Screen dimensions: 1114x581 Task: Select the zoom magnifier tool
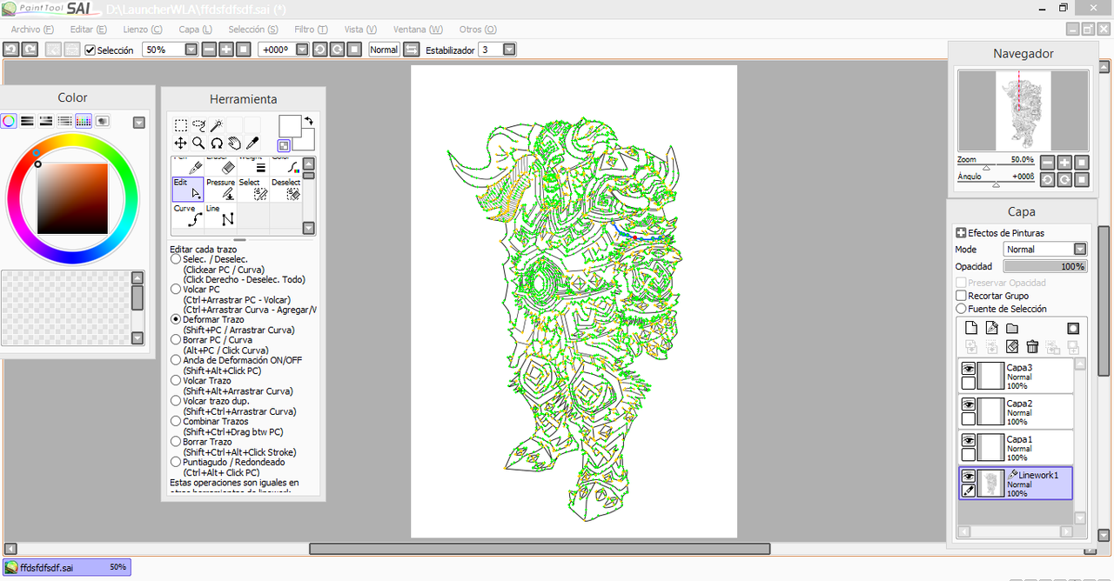(198, 143)
